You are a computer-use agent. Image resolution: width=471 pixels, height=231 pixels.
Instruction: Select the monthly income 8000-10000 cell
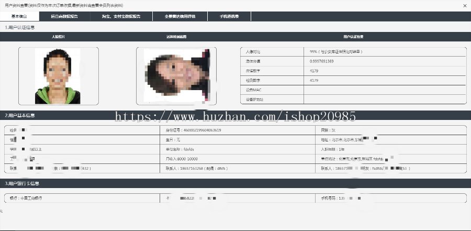(238, 159)
